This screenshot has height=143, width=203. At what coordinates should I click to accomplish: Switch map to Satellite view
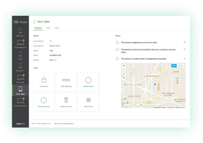tap(180, 66)
